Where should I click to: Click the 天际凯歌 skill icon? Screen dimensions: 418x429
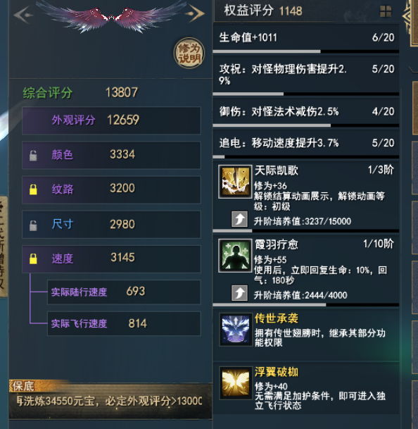point(235,182)
